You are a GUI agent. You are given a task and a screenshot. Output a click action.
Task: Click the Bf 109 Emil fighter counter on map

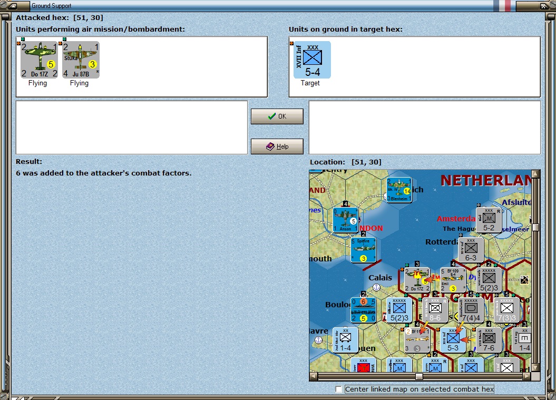click(453, 280)
